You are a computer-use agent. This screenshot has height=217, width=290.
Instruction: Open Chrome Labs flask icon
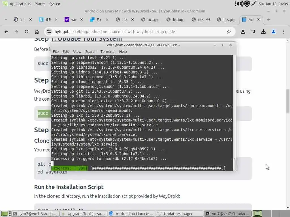tap(243, 32)
